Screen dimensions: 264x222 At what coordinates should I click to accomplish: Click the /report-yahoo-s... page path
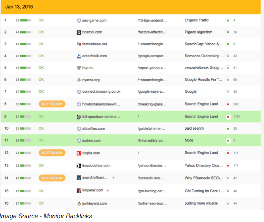[152, 68]
